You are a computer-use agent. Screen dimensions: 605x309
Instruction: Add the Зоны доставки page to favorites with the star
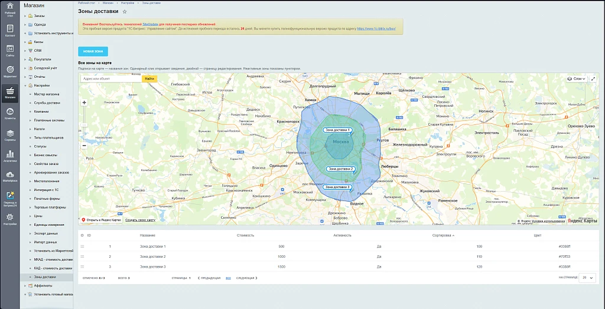(x=125, y=12)
